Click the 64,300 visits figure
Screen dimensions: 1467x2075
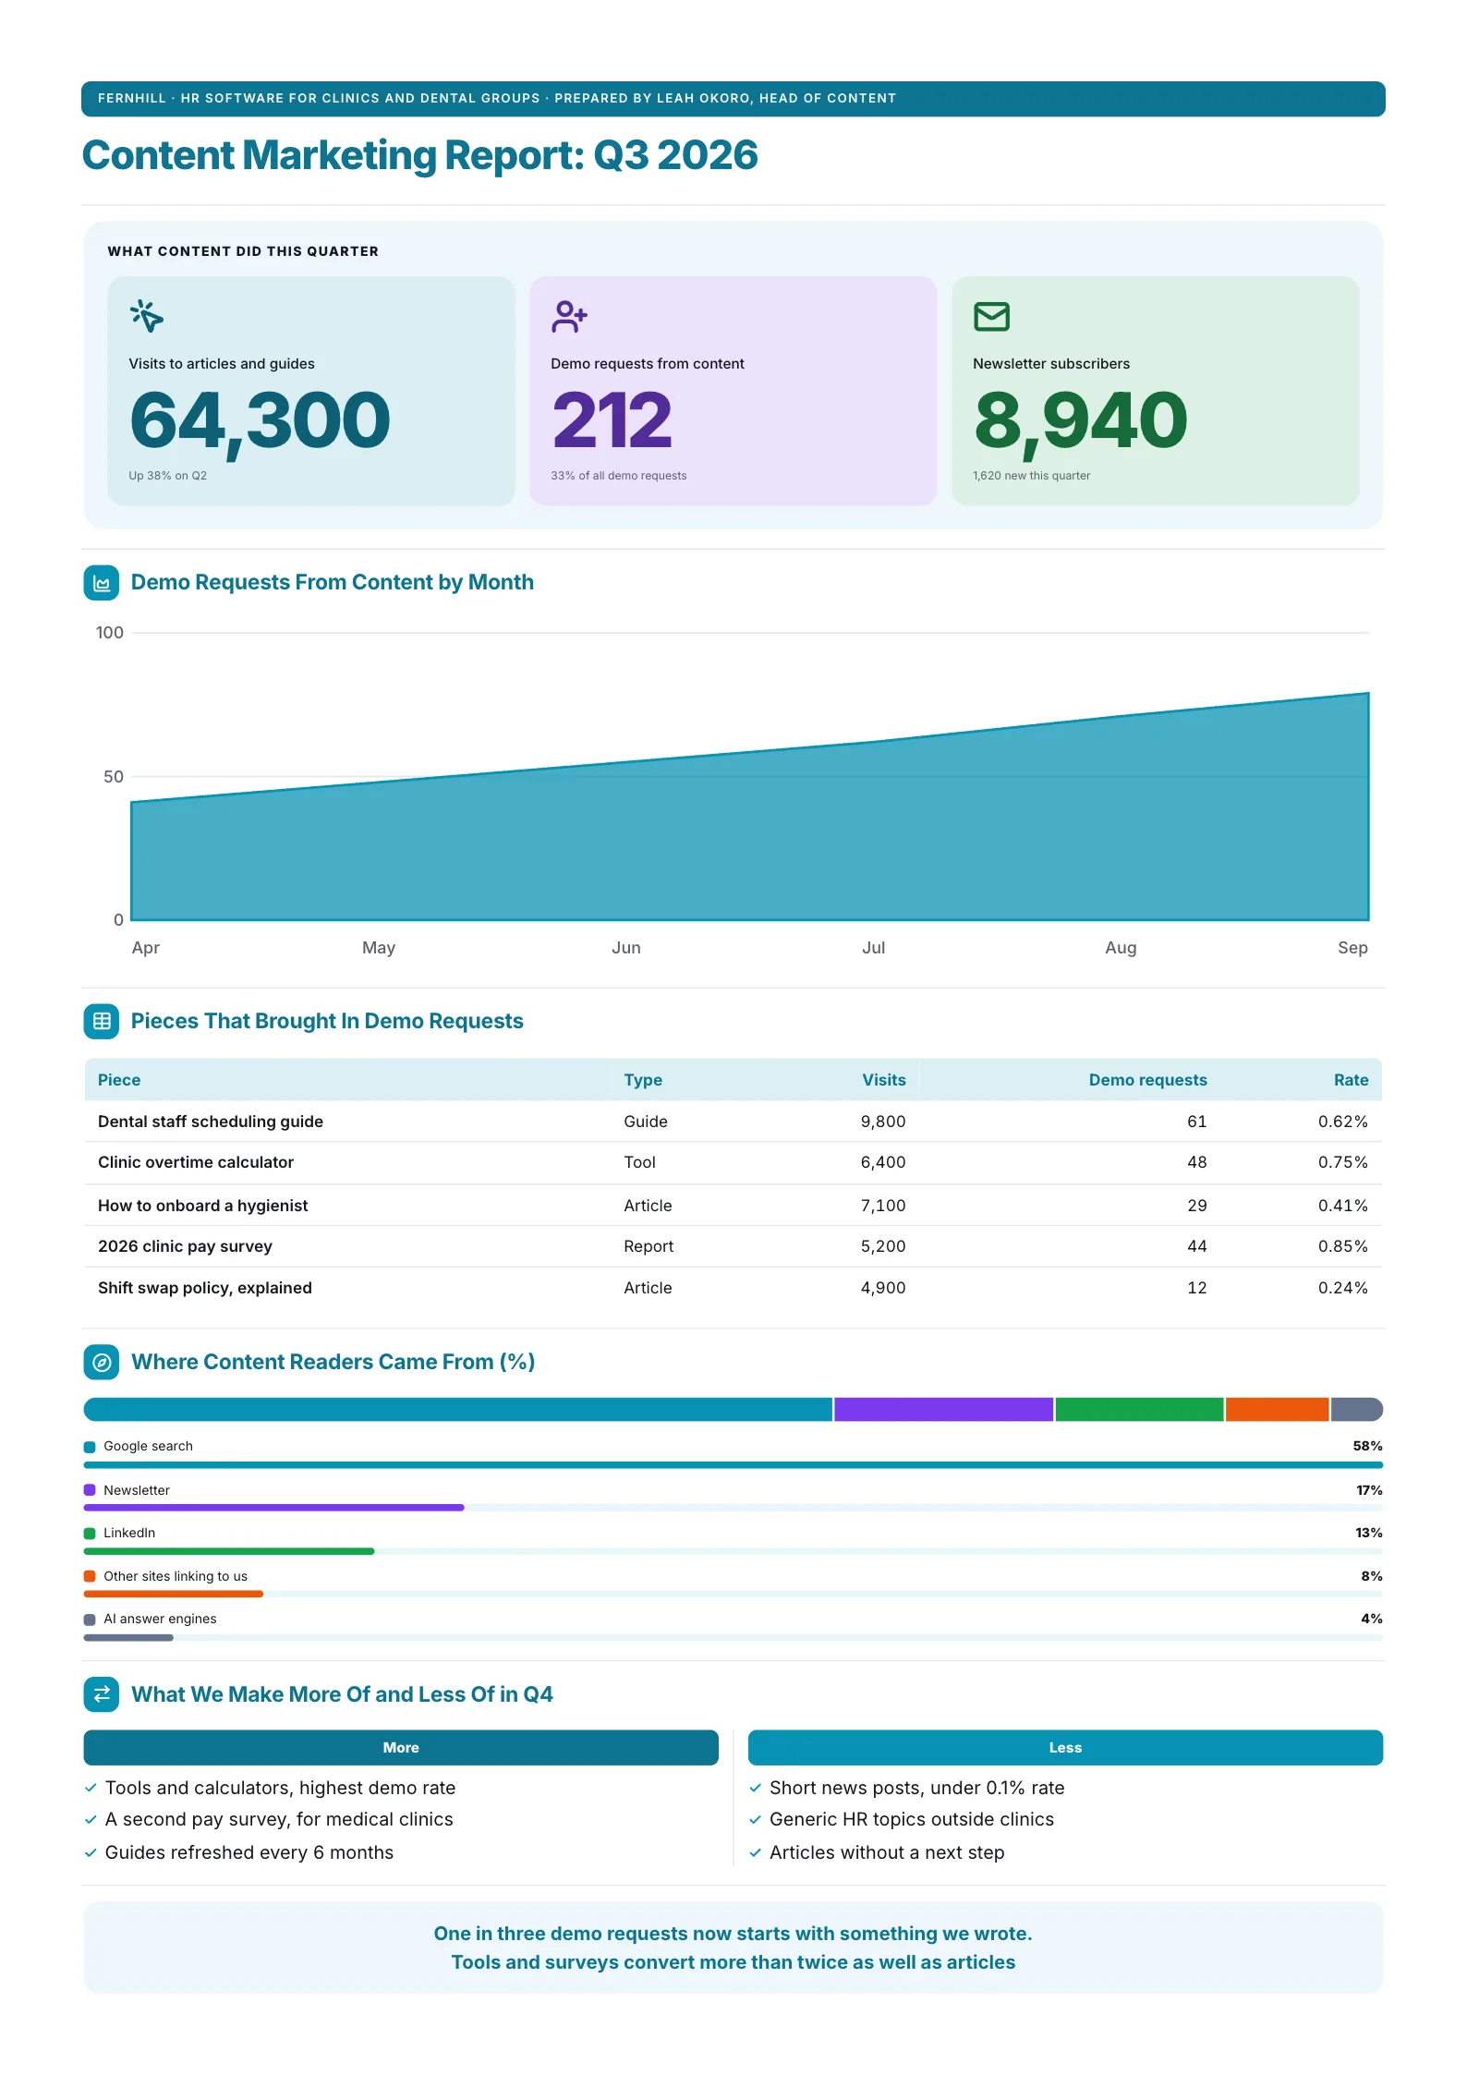coord(260,421)
